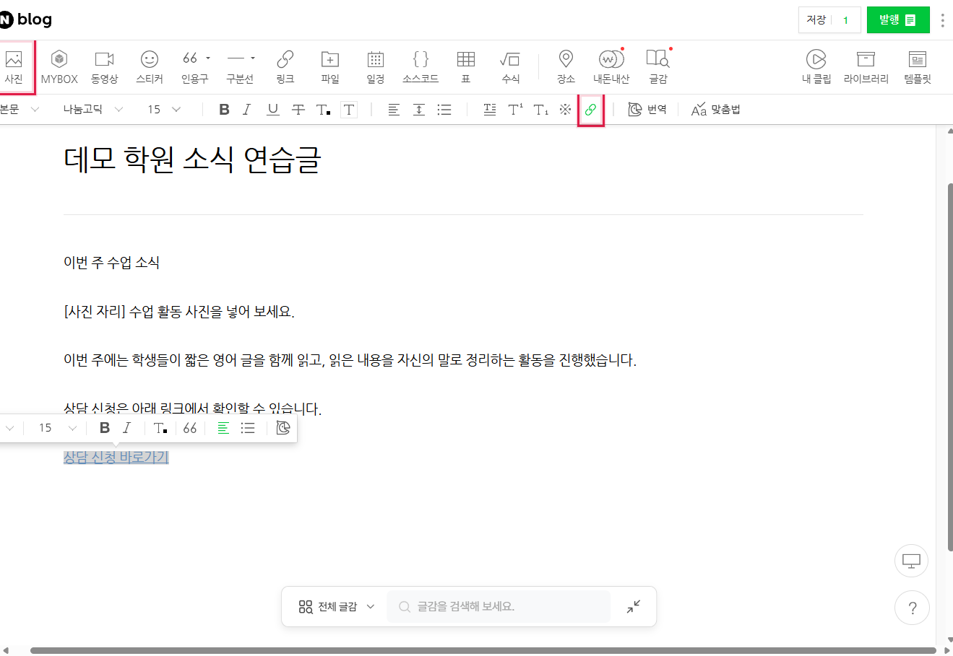Pick text color in main formatting bar

coord(323,110)
